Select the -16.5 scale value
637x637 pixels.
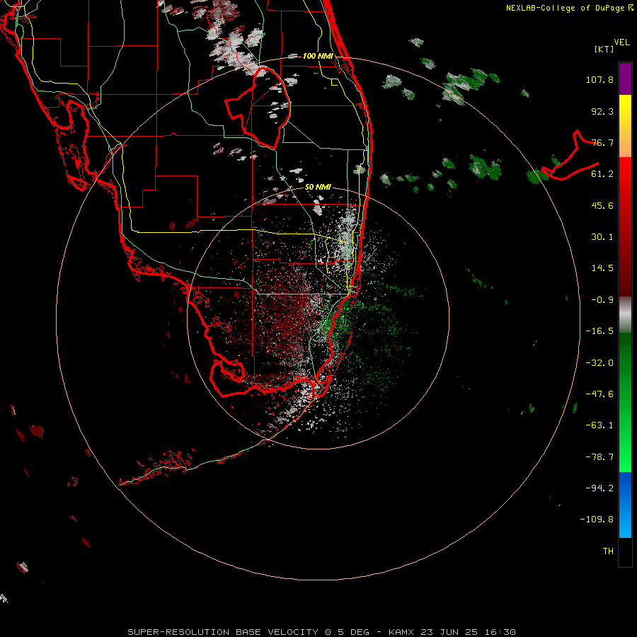click(599, 331)
